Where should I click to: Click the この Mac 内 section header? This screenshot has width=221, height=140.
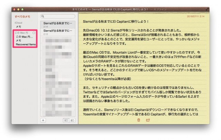coord(21,33)
